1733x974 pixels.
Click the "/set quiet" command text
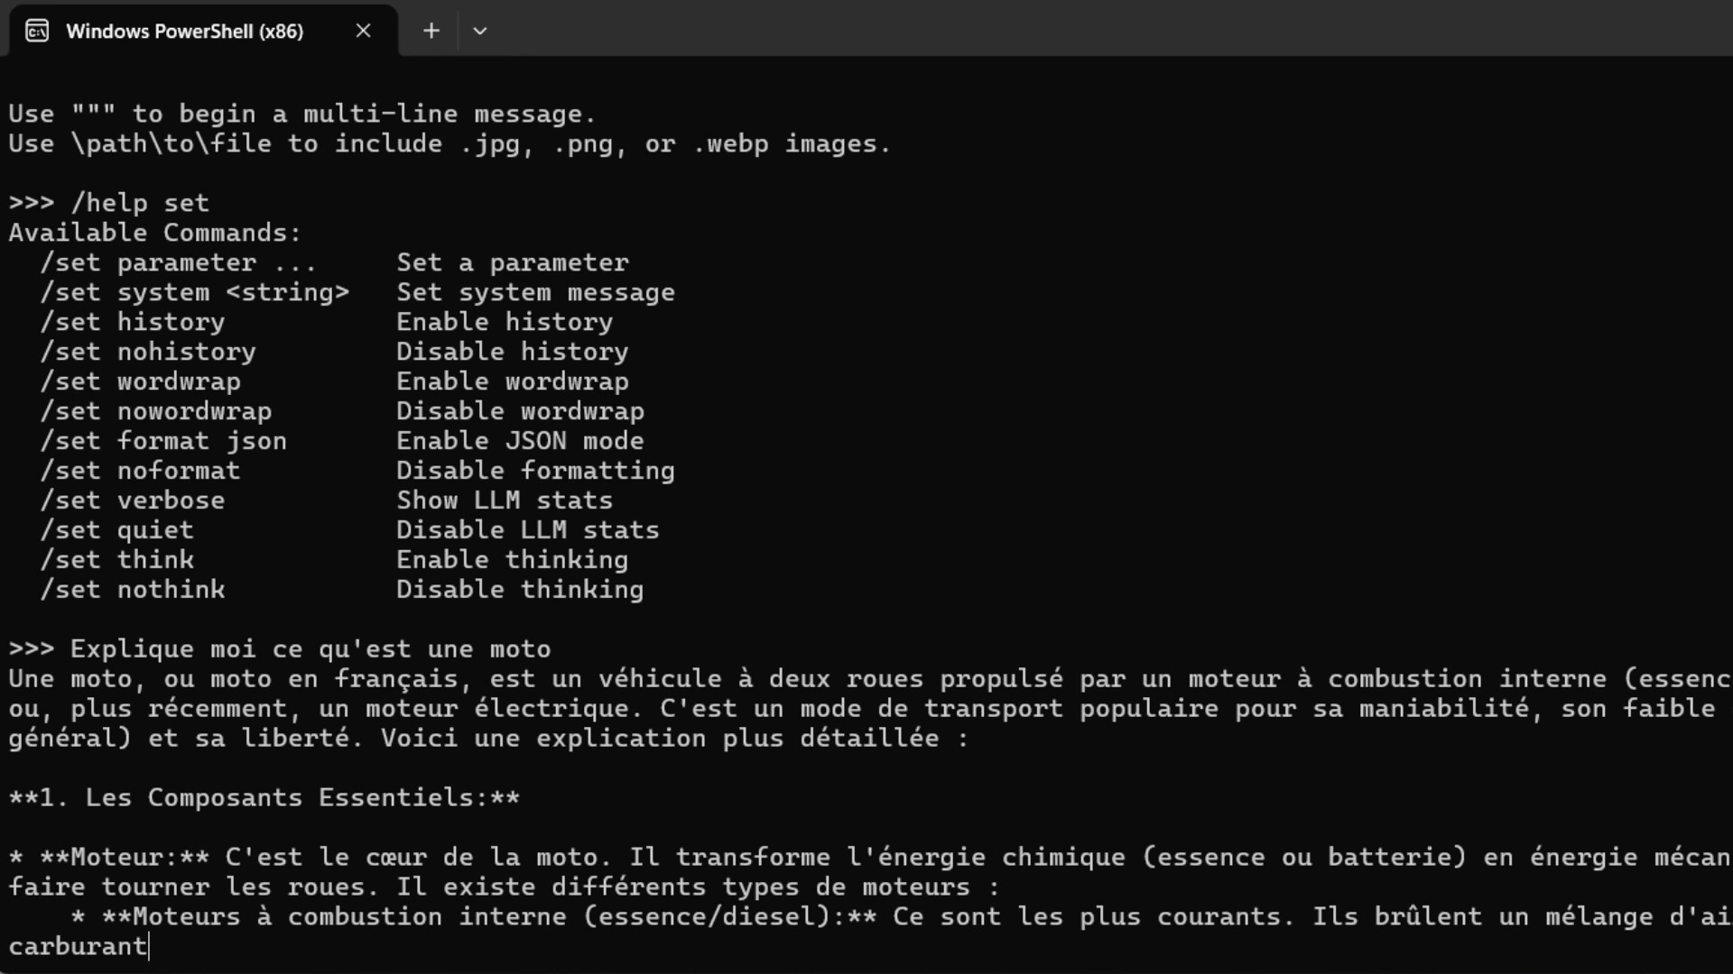tap(116, 530)
